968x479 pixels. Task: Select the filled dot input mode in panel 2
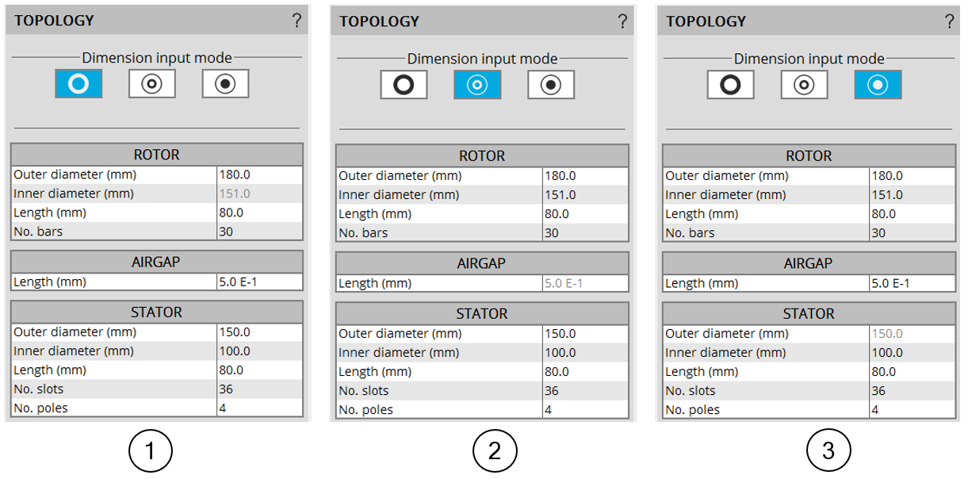pyautogui.click(x=551, y=85)
